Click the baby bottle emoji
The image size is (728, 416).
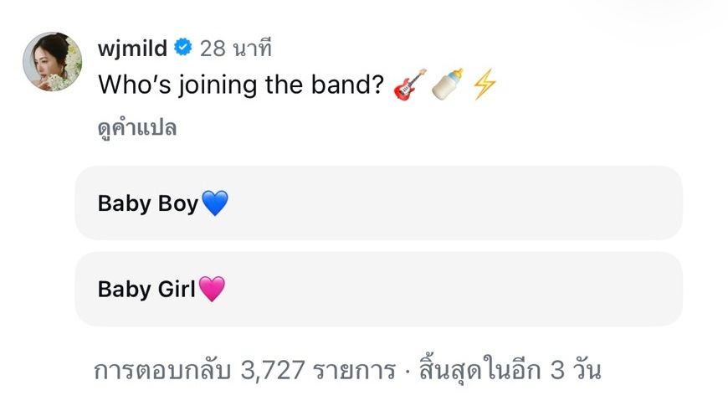[448, 84]
